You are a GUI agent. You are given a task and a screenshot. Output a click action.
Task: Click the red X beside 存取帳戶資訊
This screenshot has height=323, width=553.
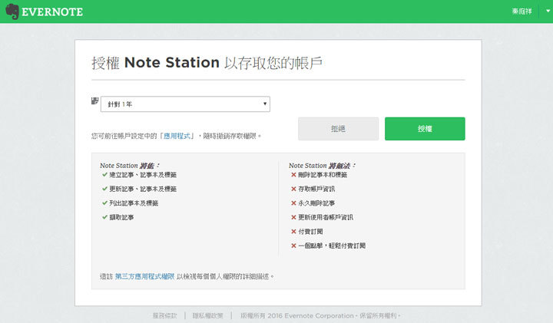pos(293,189)
